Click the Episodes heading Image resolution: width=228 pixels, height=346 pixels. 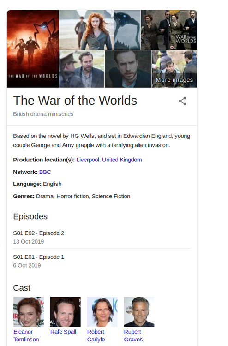point(30,216)
